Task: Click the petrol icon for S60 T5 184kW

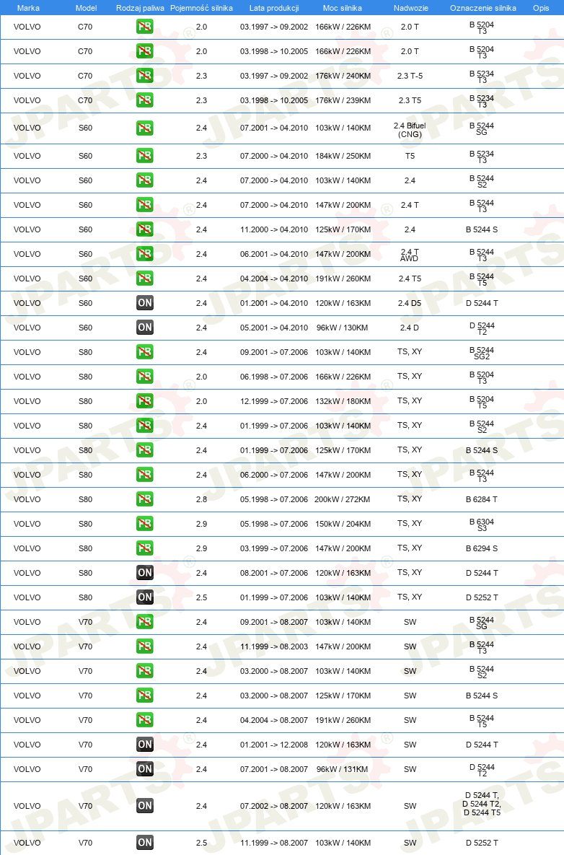Action: [x=144, y=156]
